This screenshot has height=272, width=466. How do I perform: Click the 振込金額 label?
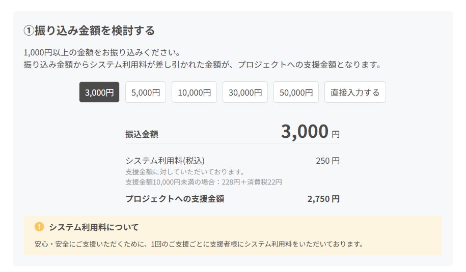click(x=142, y=134)
